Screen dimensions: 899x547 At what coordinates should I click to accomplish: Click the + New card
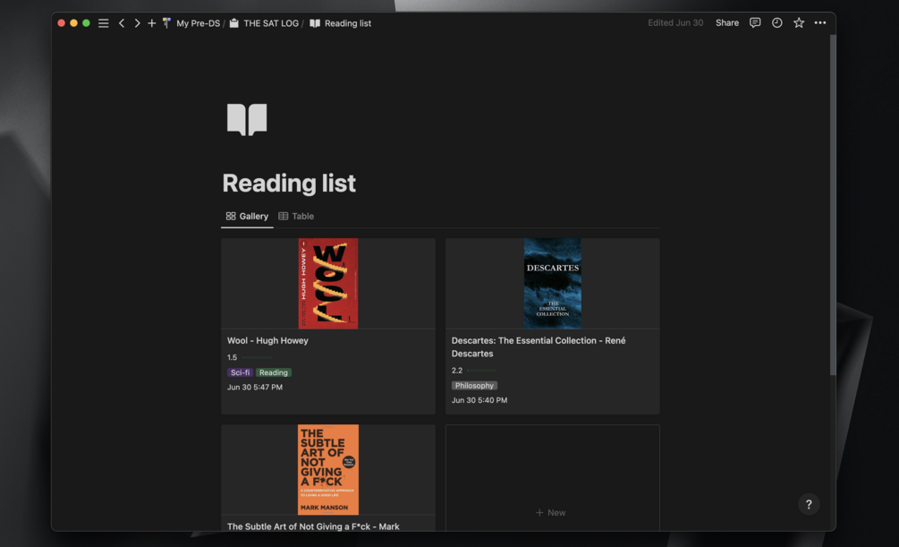[x=553, y=478]
